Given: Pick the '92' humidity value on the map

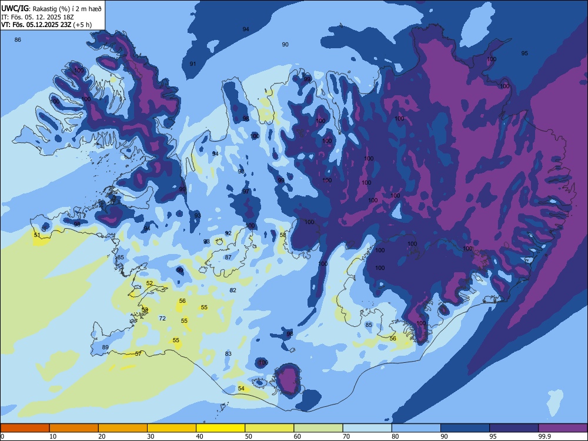Looking at the screenshot, I should click(228, 233).
